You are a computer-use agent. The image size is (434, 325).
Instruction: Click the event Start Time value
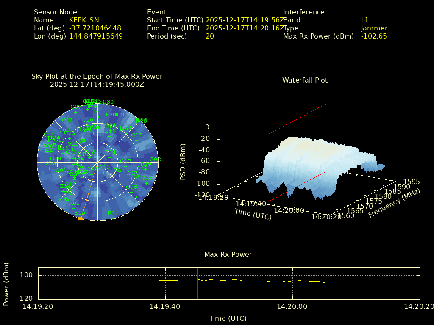pos(245,20)
